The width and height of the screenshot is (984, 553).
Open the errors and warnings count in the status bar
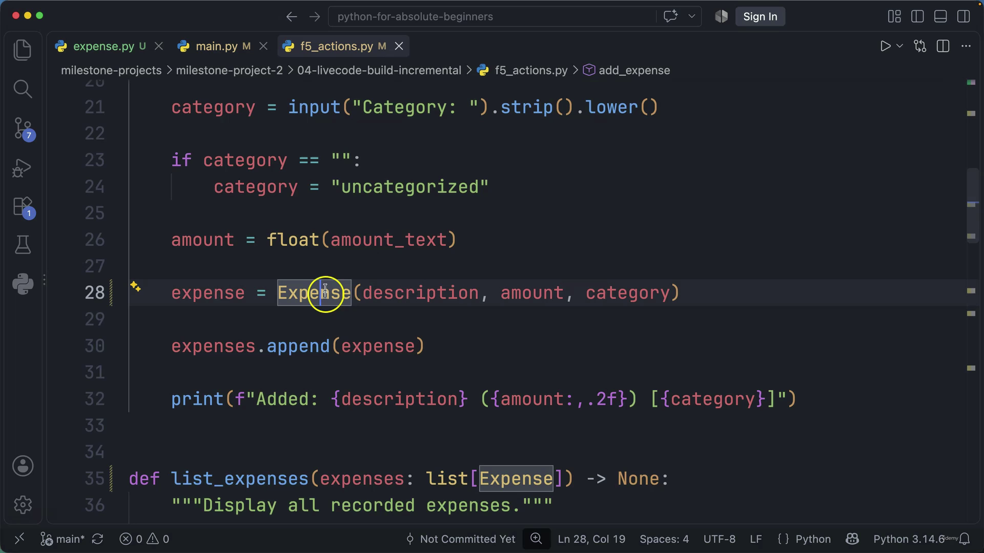[145, 539]
